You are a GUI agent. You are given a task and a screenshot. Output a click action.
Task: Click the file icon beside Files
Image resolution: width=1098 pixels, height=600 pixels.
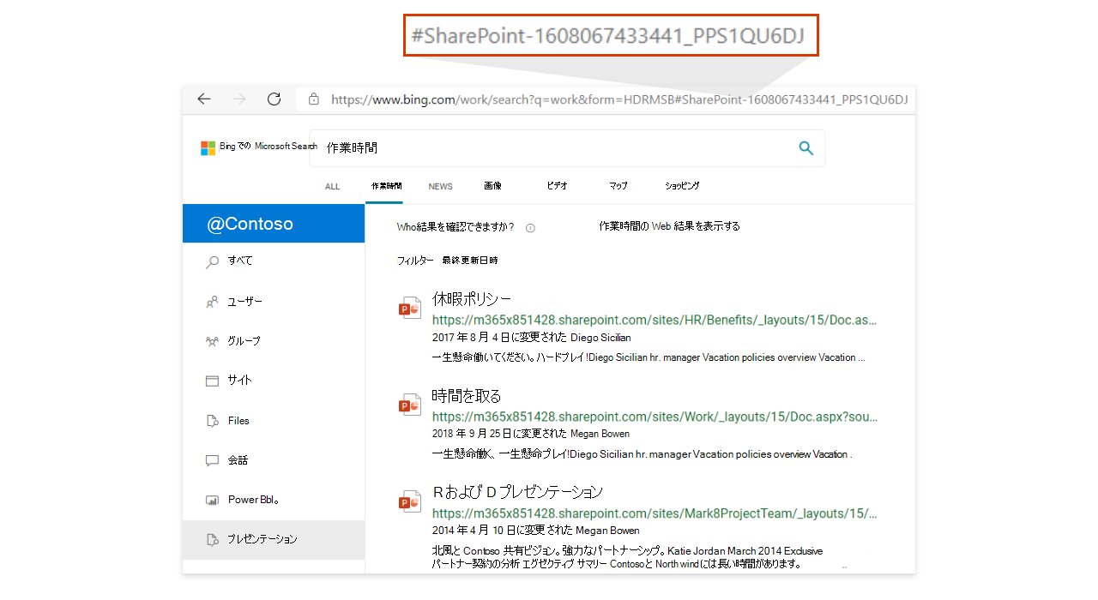[x=213, y=421]
